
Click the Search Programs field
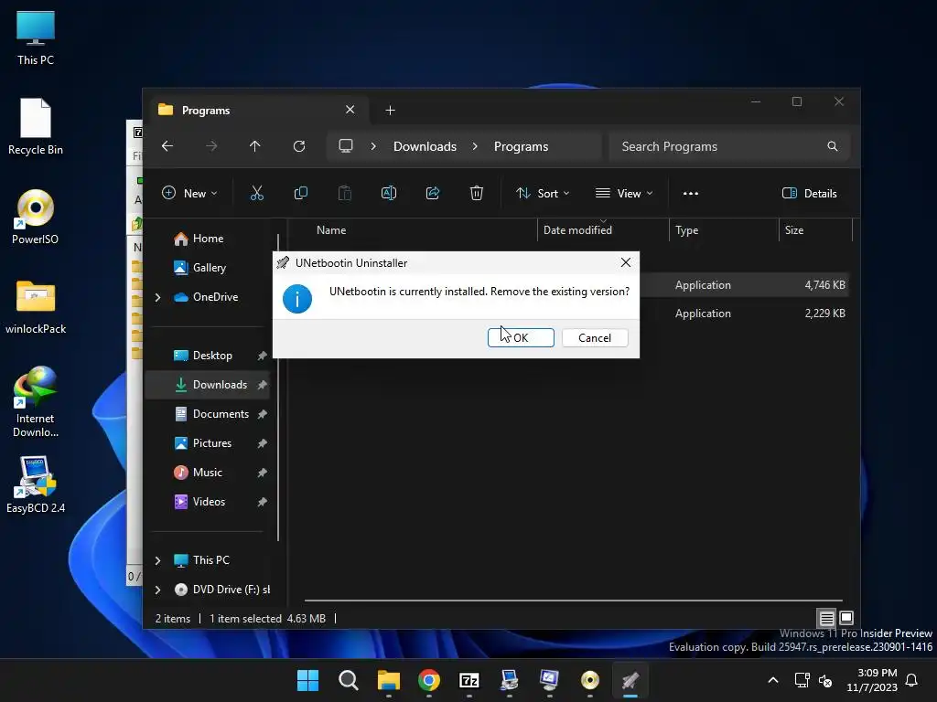point(729,146)
